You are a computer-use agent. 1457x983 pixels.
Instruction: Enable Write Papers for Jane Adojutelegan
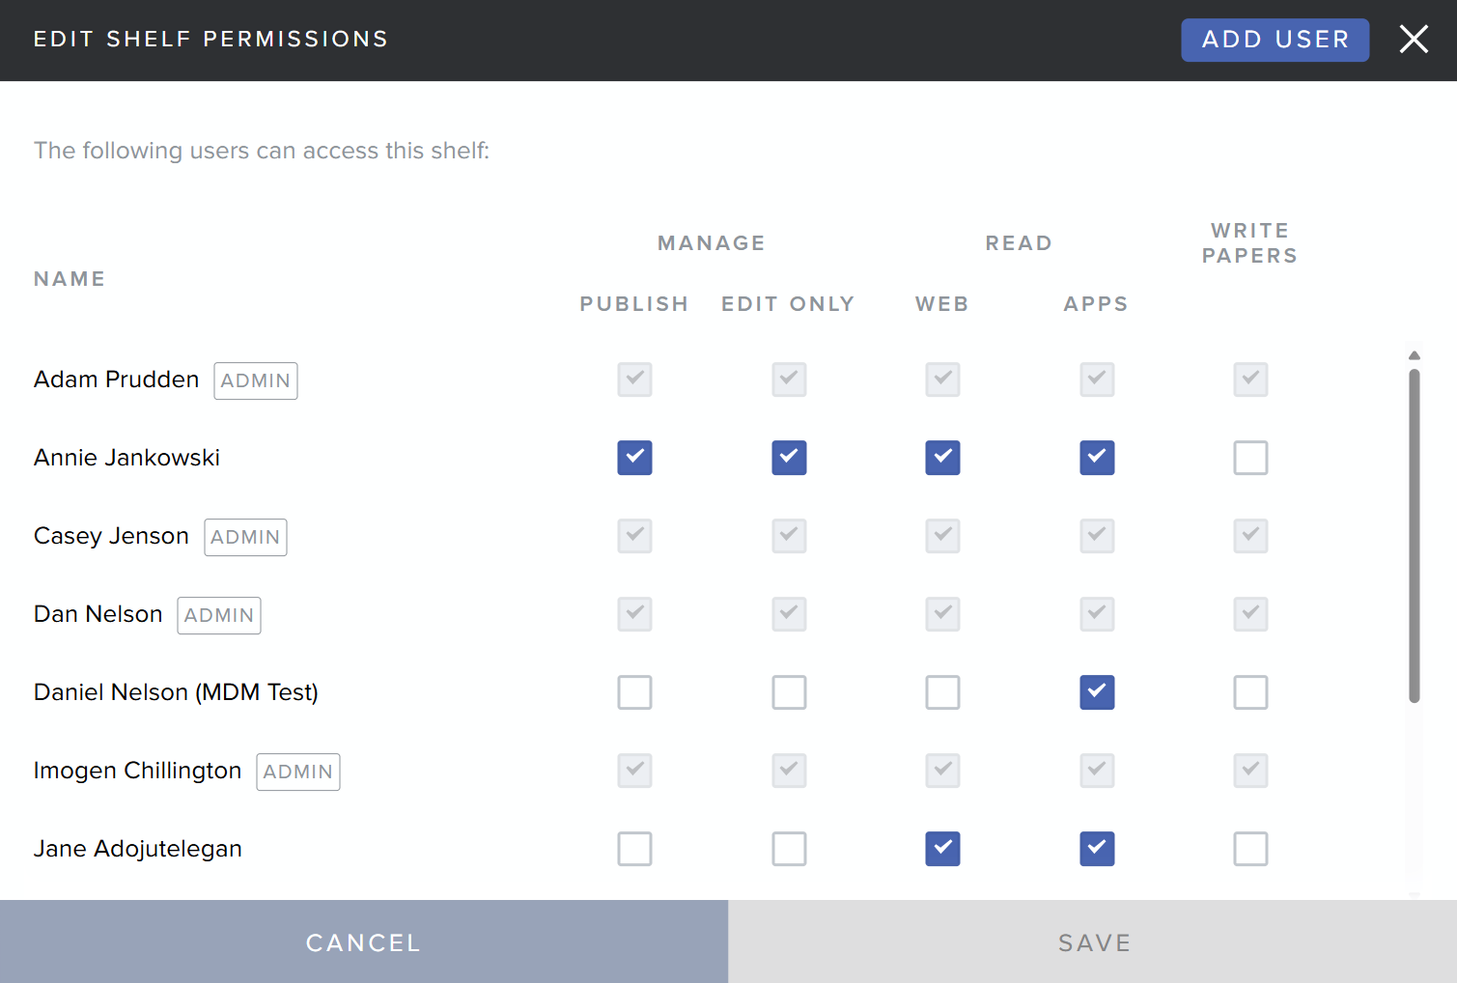pyautogui.click(x=1250, y=849)
